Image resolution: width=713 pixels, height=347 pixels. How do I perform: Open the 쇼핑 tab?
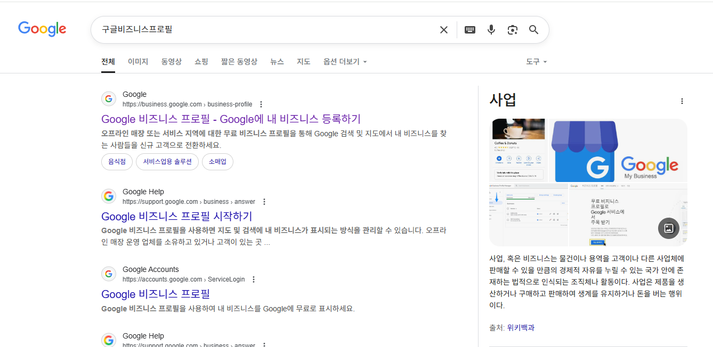click(x=201, y=62)
